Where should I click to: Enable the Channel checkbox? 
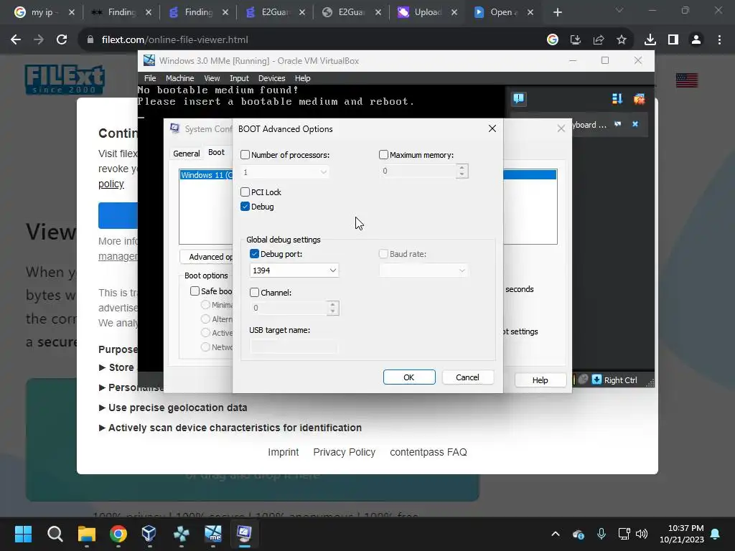click(x=255, y=293)
